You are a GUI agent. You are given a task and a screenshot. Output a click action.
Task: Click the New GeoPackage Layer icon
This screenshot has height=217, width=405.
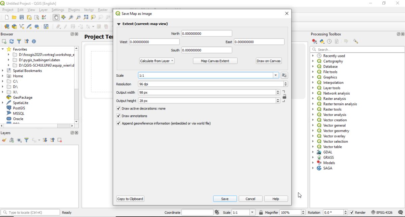coord(14,26)
